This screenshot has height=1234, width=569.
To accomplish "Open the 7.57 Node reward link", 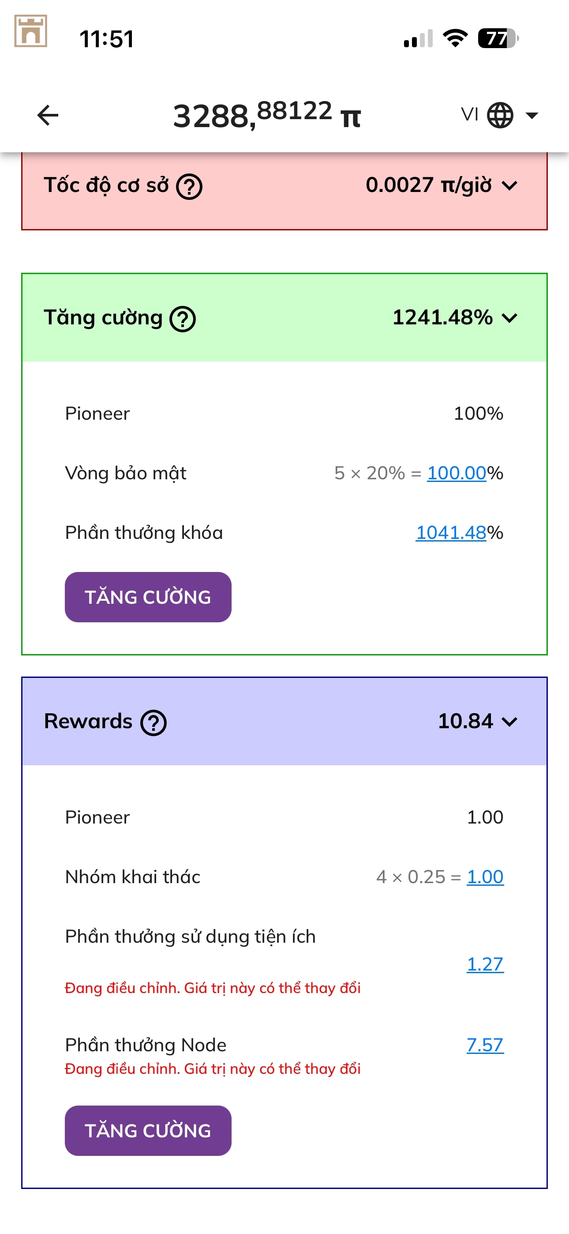I will click(485, 1045).
